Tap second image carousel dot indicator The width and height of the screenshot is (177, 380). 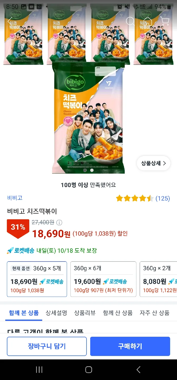tap(92, 170)
